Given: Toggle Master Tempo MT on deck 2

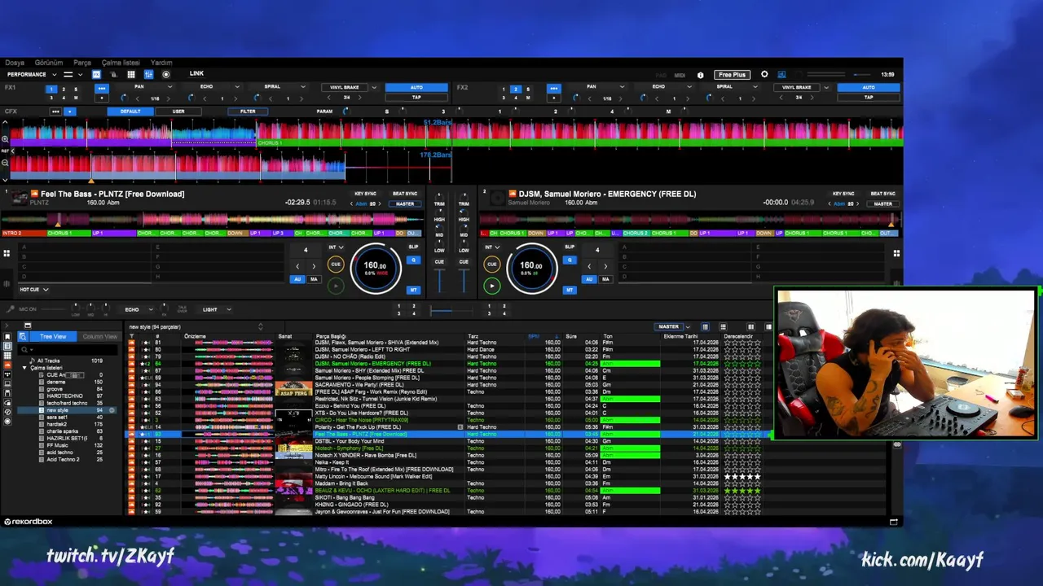Looking at the screenshot, I should point(570,290).
